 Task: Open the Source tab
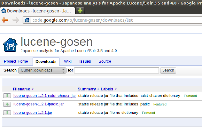[x=105, y=61]
